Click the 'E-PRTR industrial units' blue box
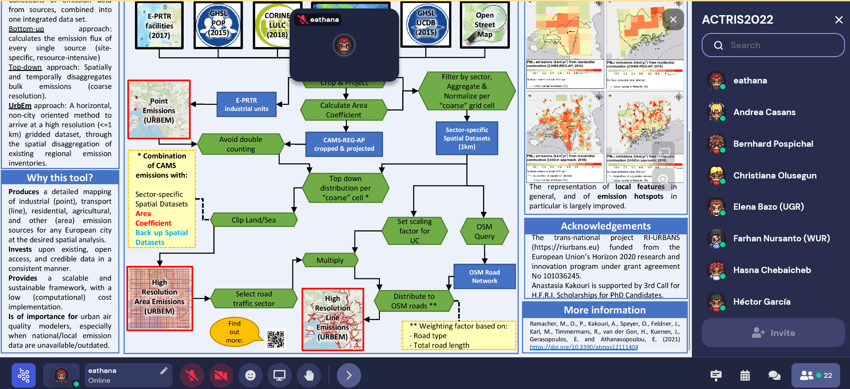This screenshot has height=389, width=850. pos(246,104)
